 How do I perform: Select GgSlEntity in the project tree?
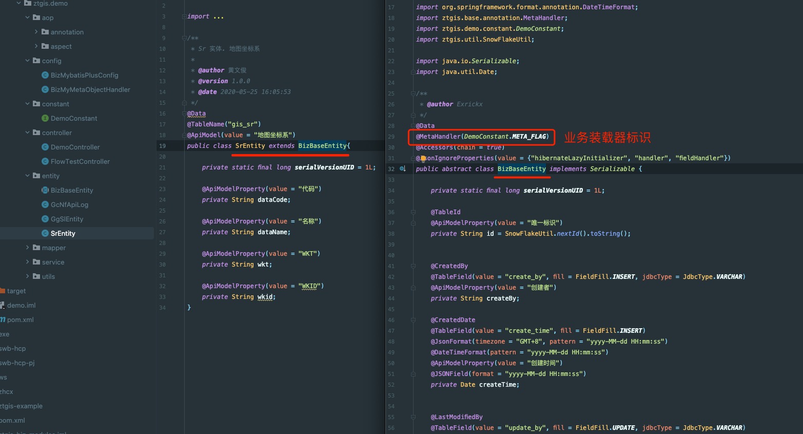click(x=67, y=219)
